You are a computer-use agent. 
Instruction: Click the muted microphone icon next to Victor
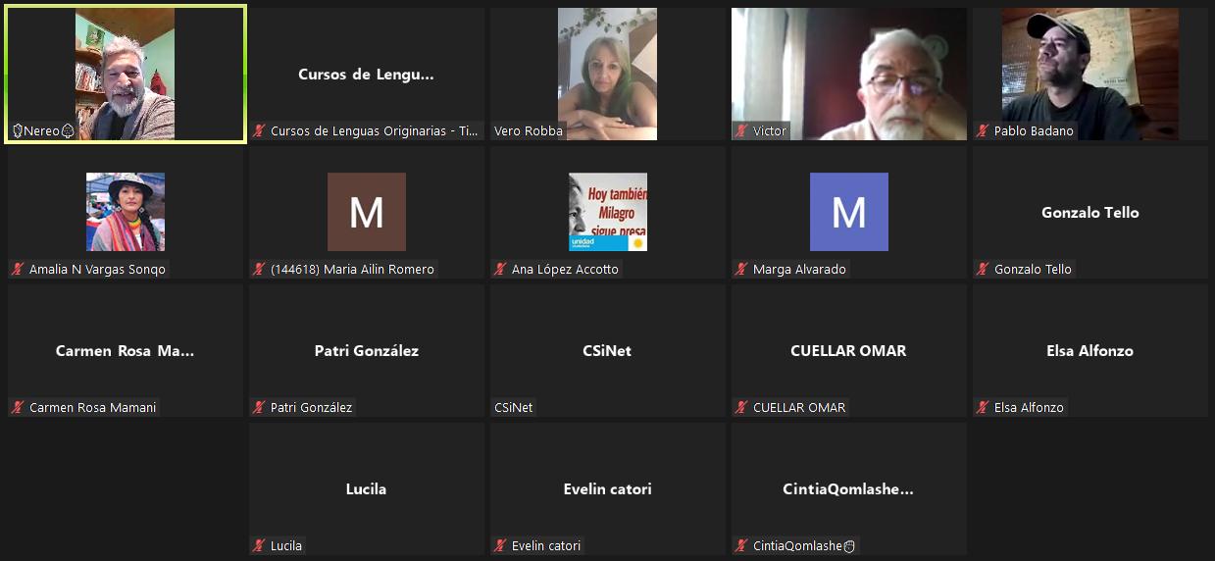741,131
